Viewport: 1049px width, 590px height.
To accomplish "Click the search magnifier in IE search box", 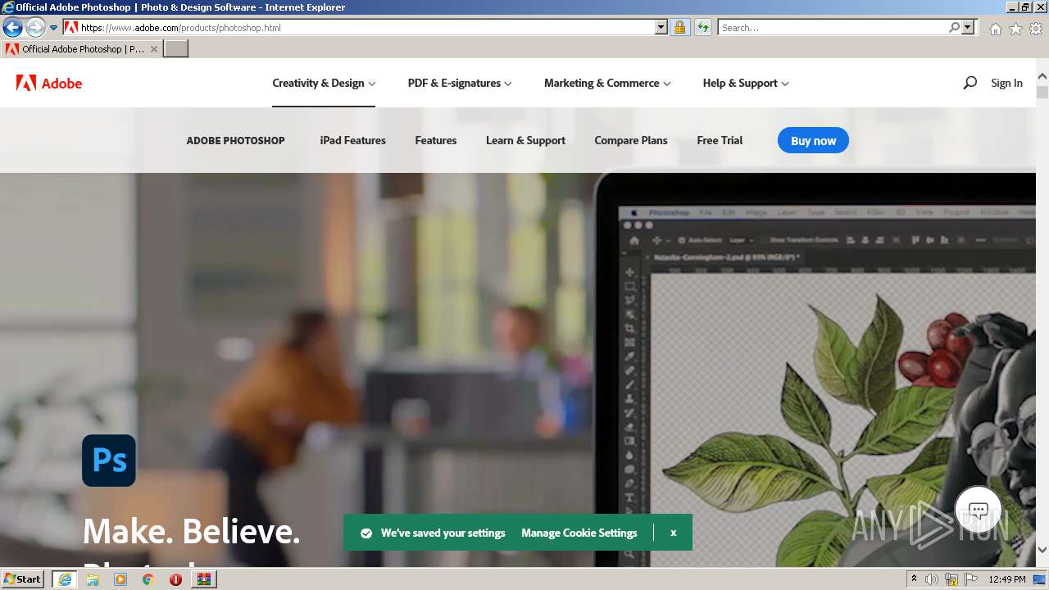I will coord(954,28).
